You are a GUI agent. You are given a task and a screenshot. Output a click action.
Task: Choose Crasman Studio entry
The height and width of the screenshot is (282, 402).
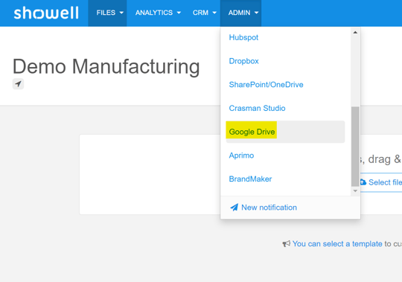point(257,108)
